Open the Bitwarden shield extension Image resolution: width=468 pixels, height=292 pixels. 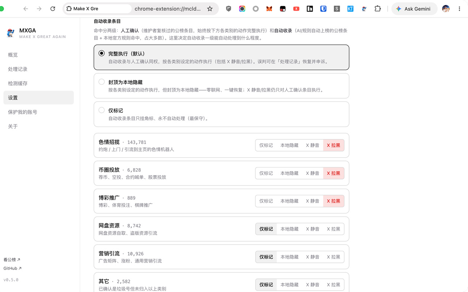click(x=323, y=9)
